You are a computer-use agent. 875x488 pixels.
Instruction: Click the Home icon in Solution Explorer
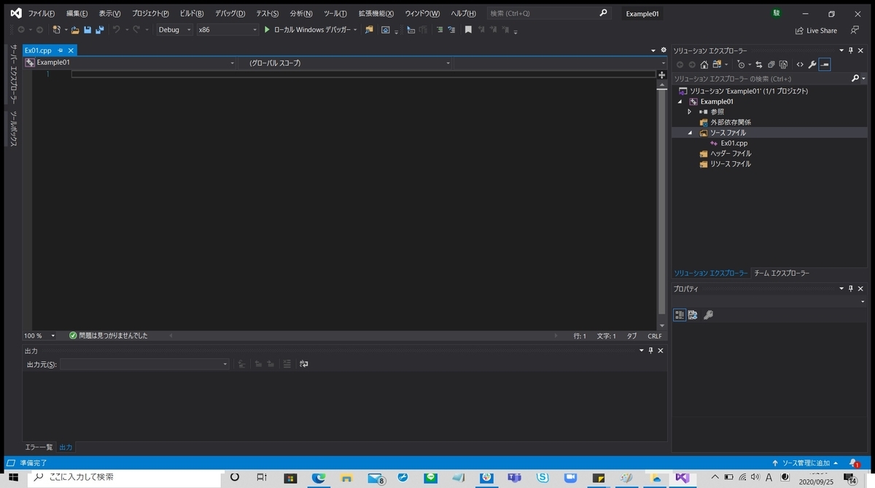[x=704, y=65]
